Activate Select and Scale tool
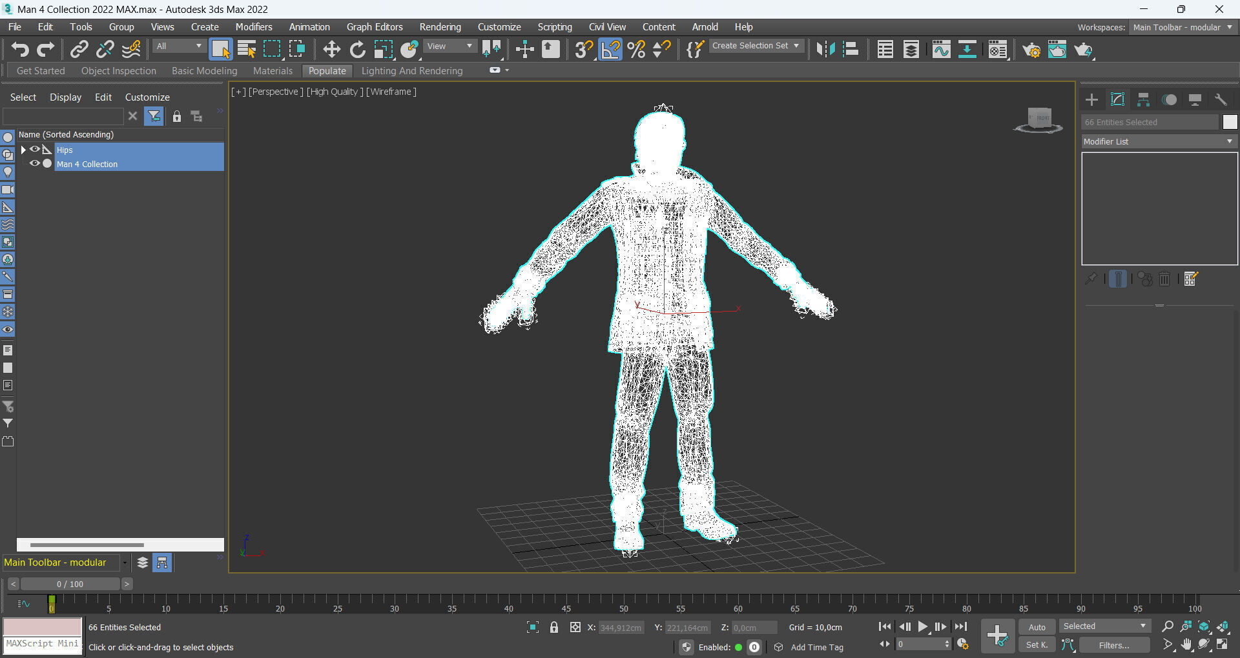 [x=383, y=50]
